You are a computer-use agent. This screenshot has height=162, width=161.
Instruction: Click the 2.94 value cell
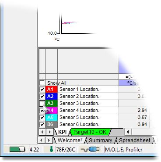pyautogui.click(x=134, y=110)
